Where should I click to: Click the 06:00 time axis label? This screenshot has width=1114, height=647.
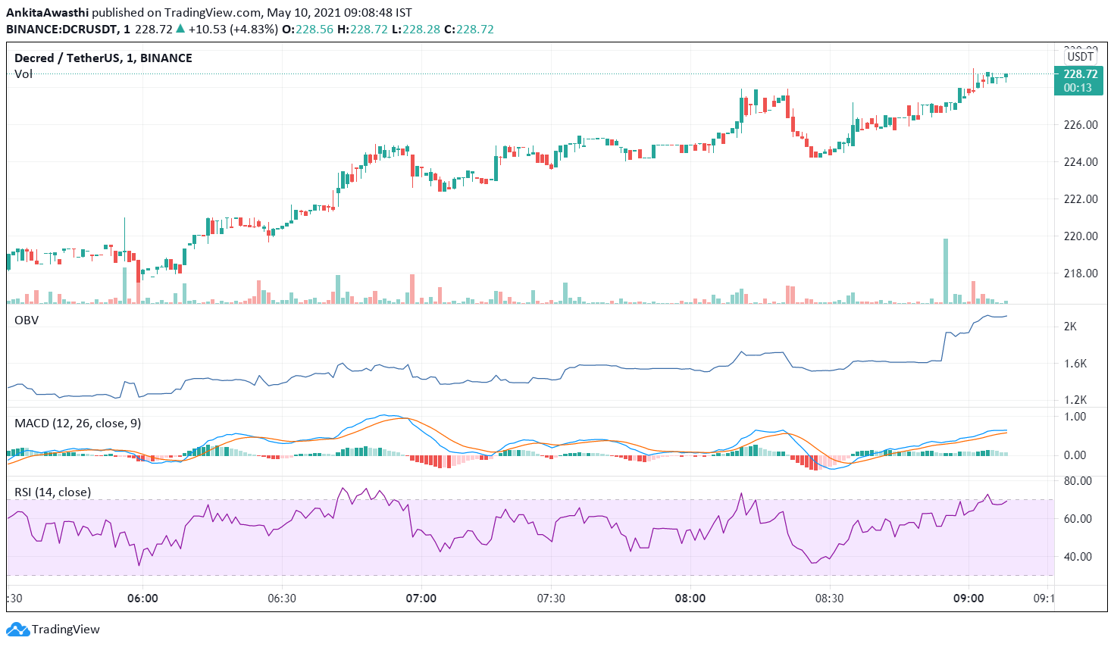click(x=142, y=599)
